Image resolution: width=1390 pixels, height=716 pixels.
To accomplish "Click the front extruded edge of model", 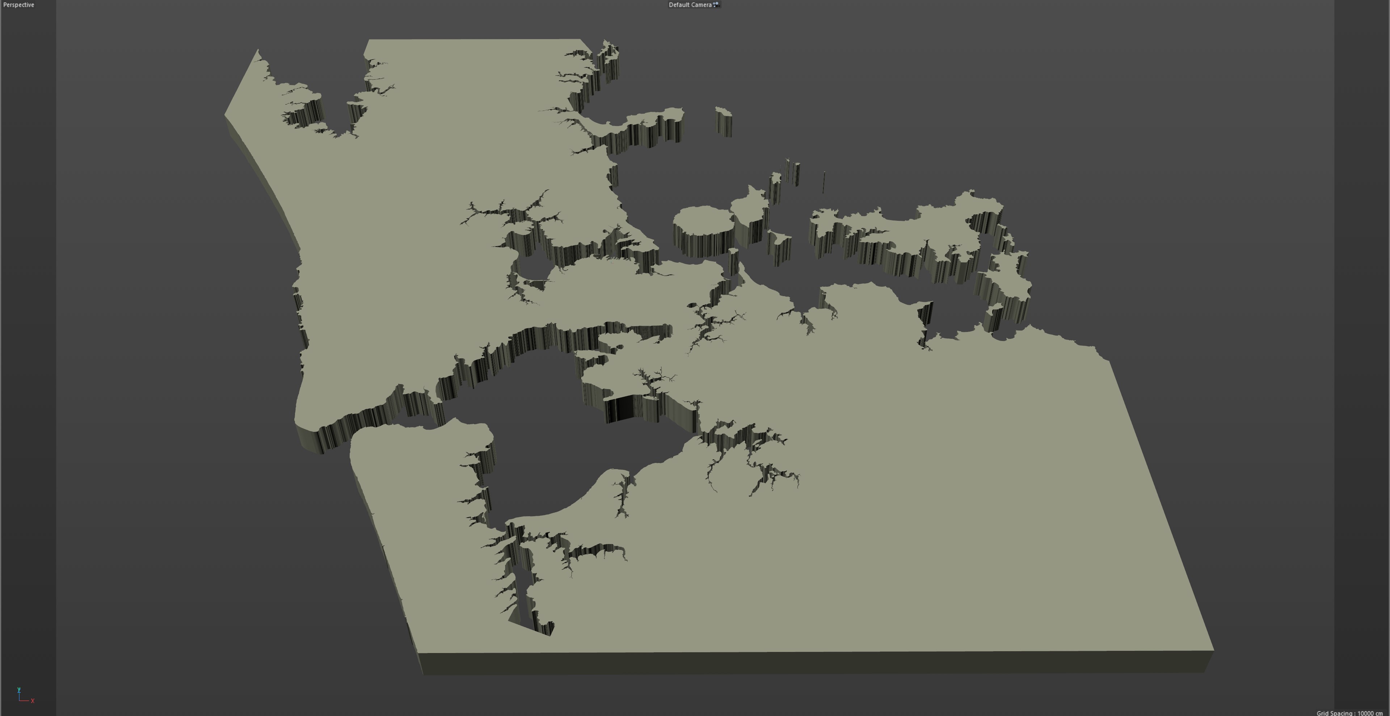I will pyautogui.click(x=809, y=662).
